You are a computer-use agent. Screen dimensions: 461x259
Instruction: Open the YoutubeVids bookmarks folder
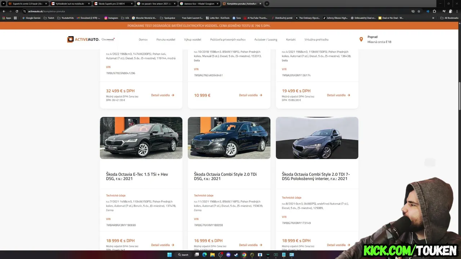coord(66,18)
